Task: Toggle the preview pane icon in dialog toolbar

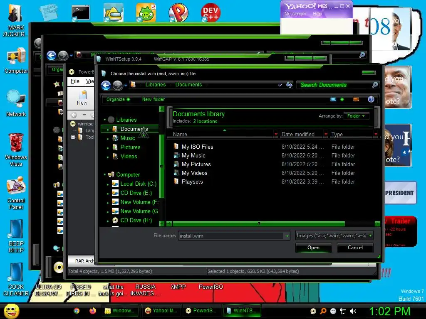Action: click(x=356, y=99)
